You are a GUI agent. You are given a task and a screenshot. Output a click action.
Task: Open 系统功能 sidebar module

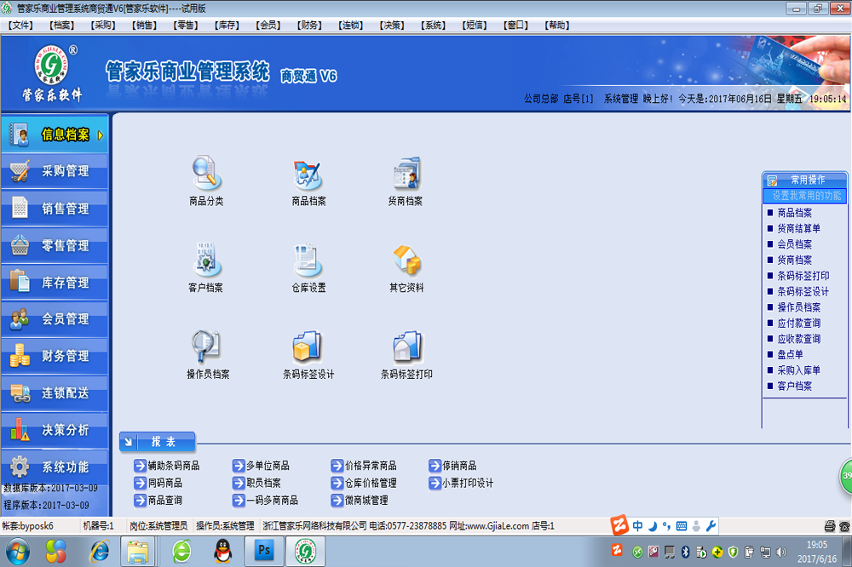pos(55,467)
